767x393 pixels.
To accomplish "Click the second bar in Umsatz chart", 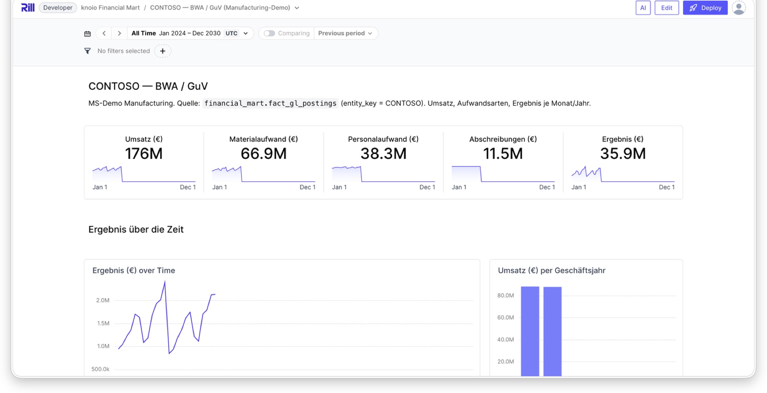I will point(553,331).
